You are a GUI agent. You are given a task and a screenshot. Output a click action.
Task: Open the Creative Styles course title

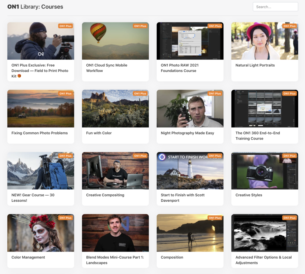click(x=248, y=195)
